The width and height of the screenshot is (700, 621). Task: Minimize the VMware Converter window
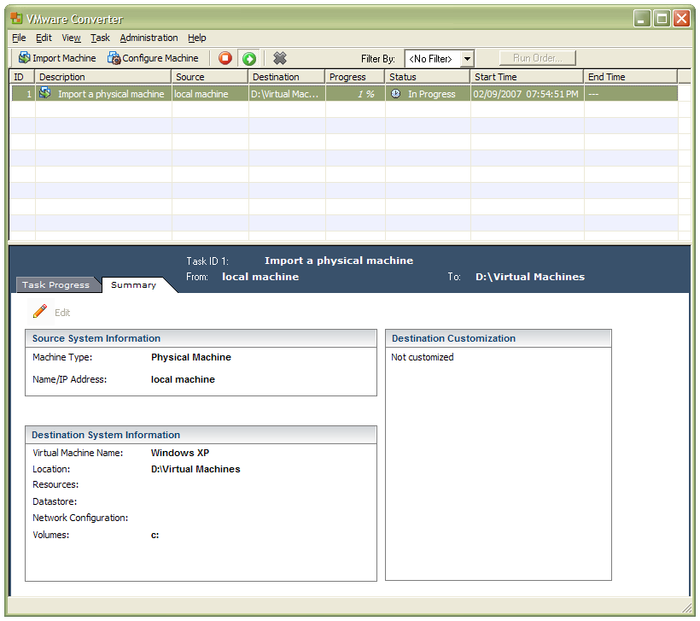[x=642, y=18]
